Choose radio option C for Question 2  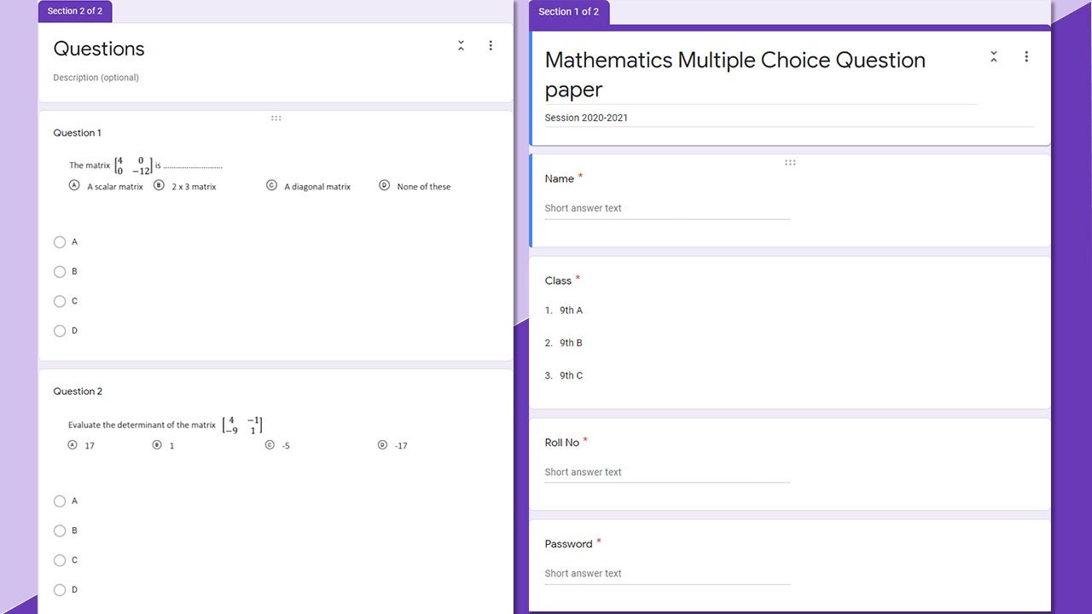click(60, 560)
